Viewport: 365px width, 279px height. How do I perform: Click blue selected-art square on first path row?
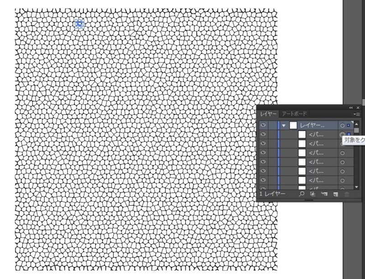pyautogui.click(x=349, y=134)
